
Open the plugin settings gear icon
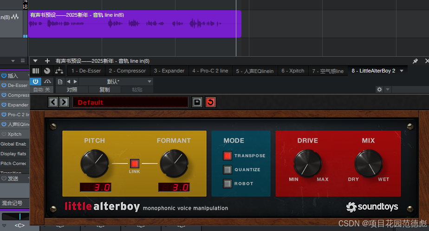click(379, 89)
